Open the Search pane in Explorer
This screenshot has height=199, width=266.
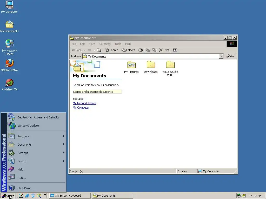[x=111, y=50]
